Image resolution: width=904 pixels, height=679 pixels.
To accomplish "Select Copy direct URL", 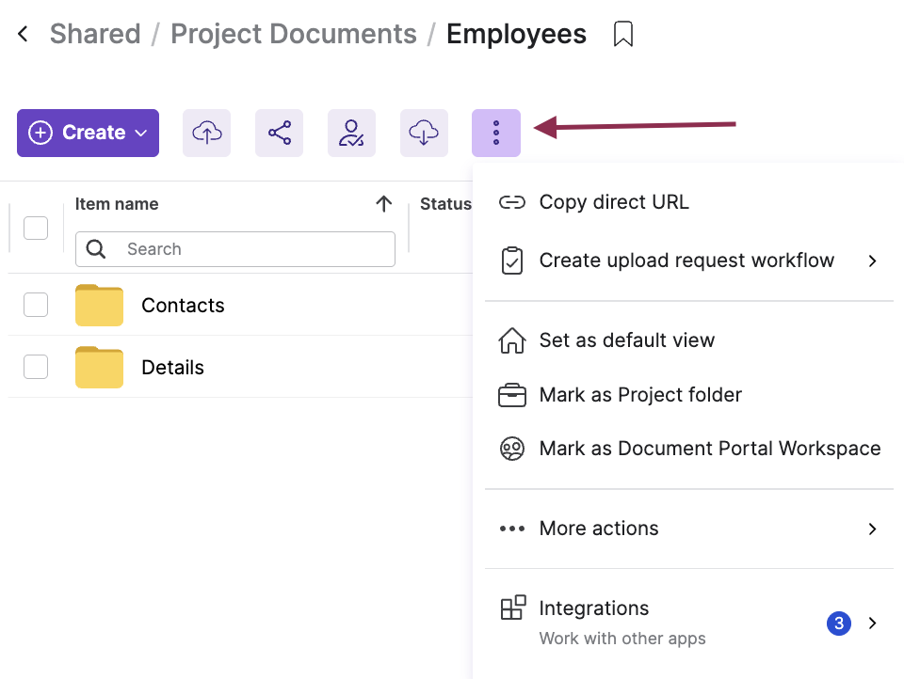I will coord(613,202).
